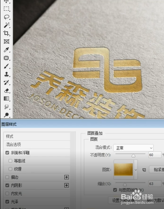Select the History Brush tool
Viewport: 164px width, 209px height.
click(6, 82)
